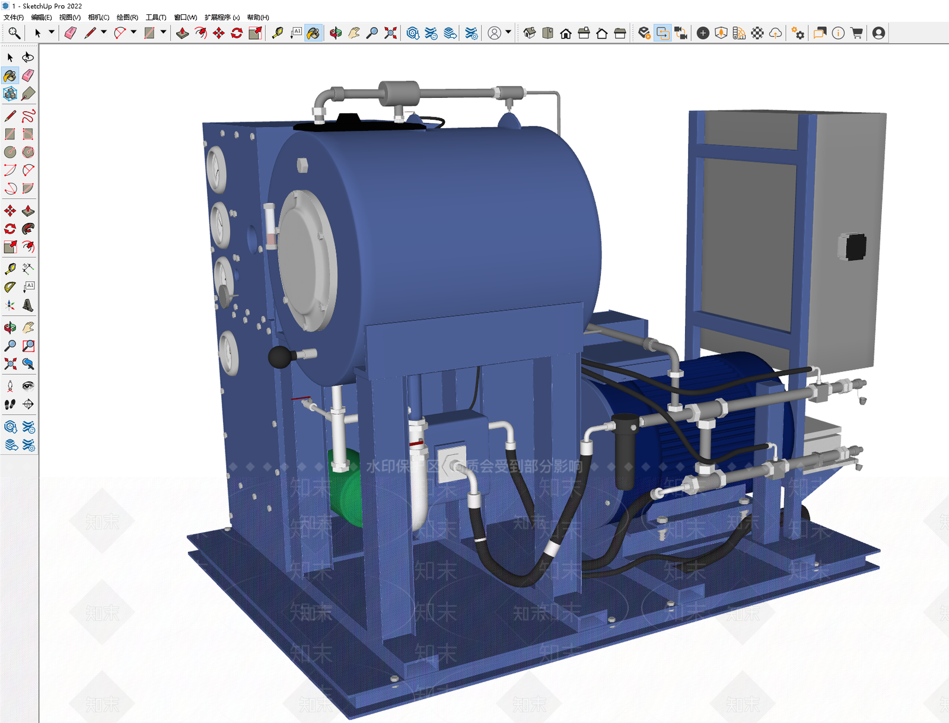Activate the Follow Me tool
Screen dimensions: 949x723
click(x=28, y=229)
